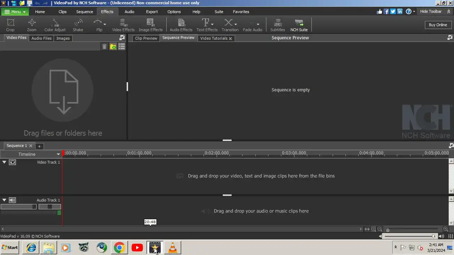454x255 pixels.
Task: Zoom out timeline with the left magnifier
Action: [x=380, y=229]
